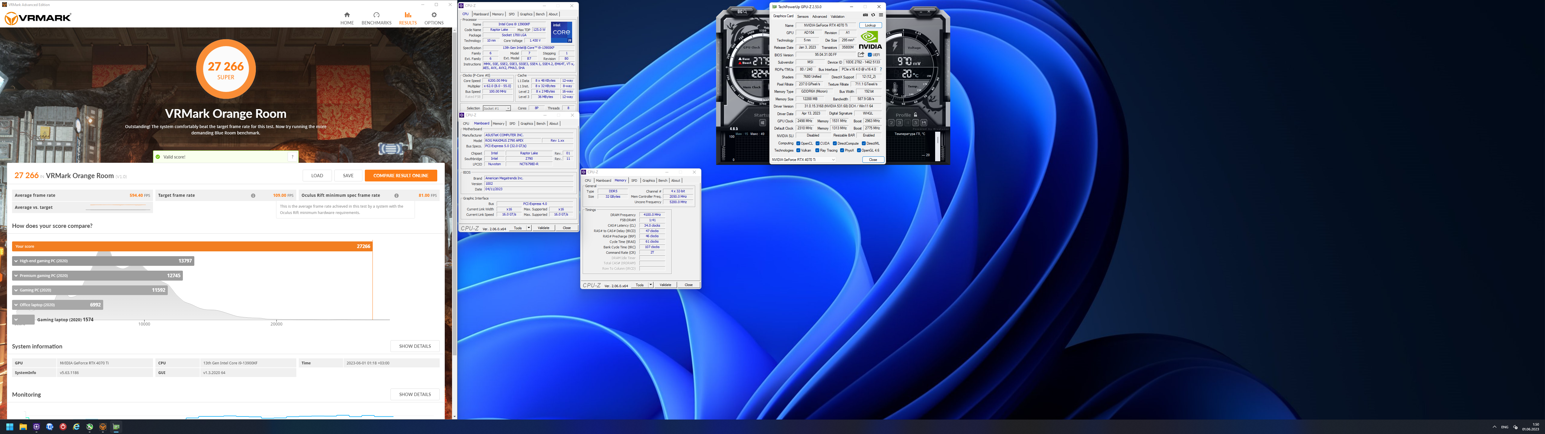Click Afterburner graph vertical slider
Screen dimensions: 1545x434
click(x=938, y=147)
